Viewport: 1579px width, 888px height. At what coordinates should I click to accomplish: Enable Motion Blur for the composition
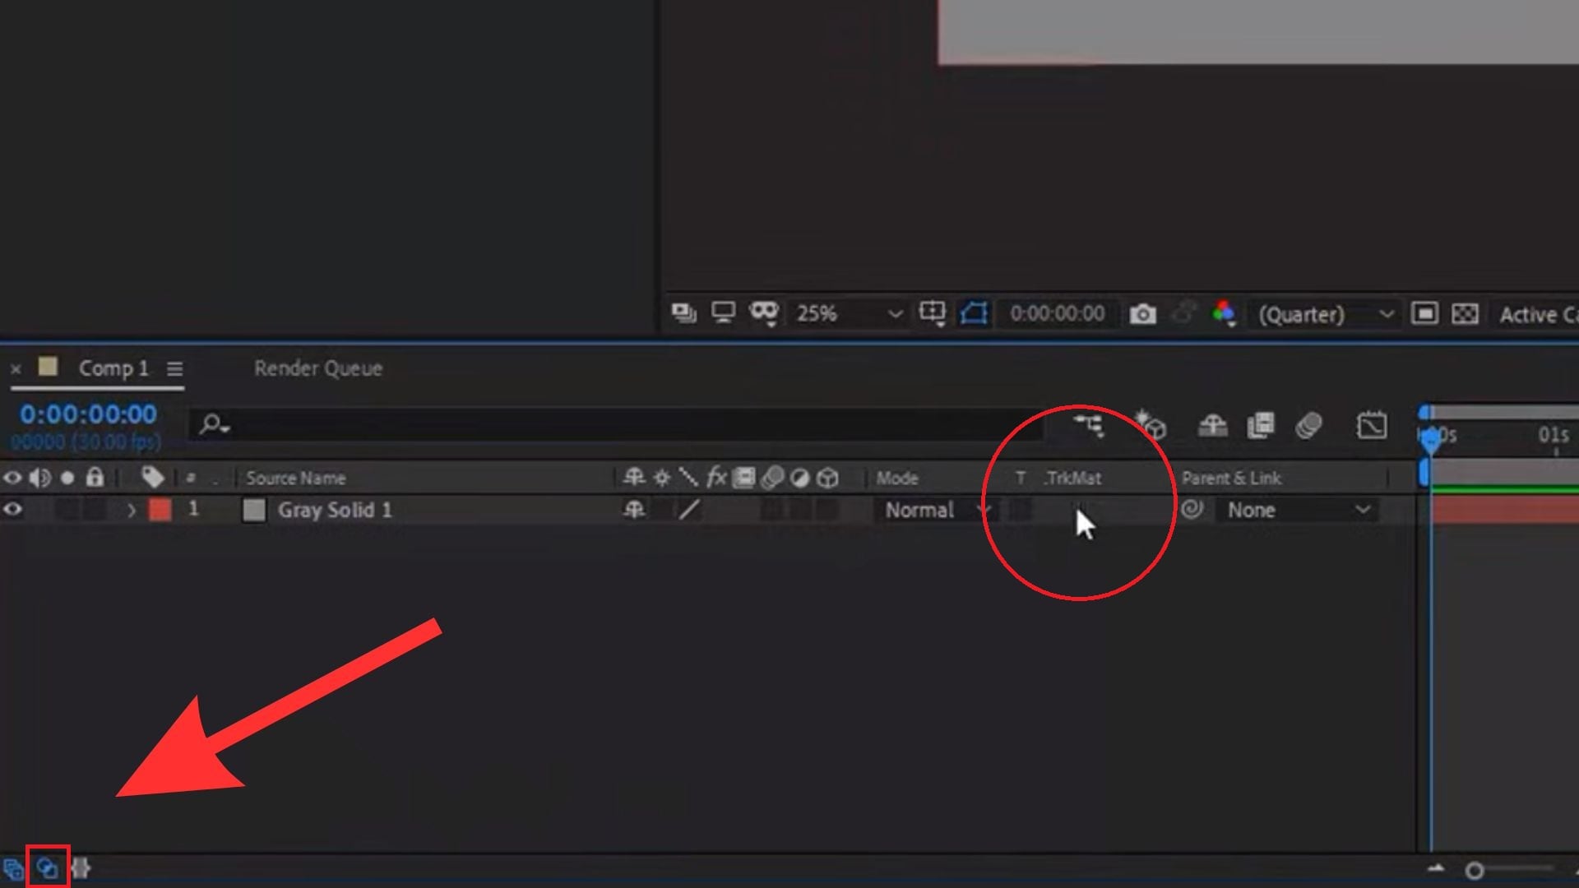pyautogui.click(x=1309, y=425)
